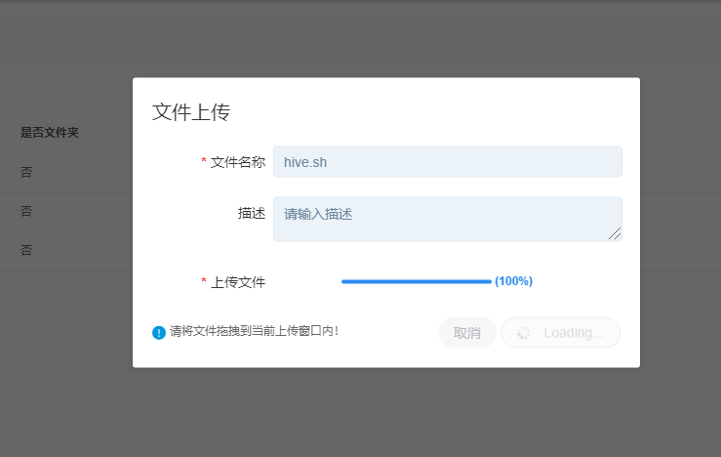Screen dimensions: 721x457
Task: Click the textarea resize handle
Action: (615, 233)
